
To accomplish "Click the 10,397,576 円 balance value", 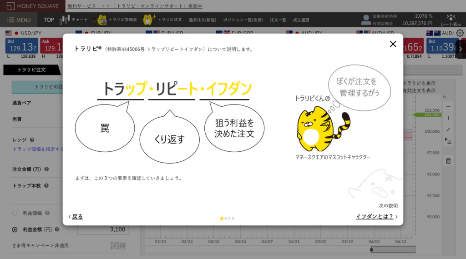I will 417,23.
